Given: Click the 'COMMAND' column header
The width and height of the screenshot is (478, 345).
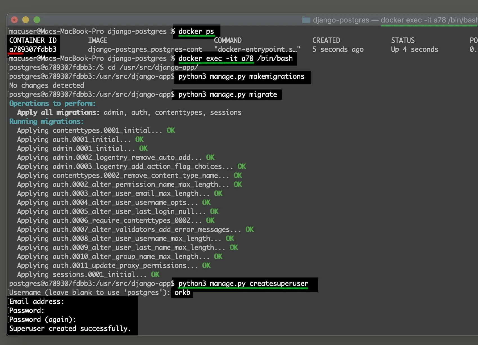Looking at the screenshot, I should pos(228,40).
